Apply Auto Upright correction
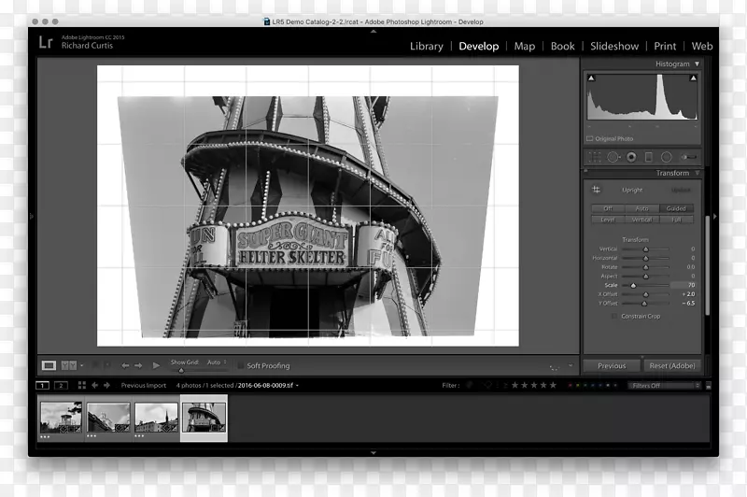 click(x=641, y=208)
